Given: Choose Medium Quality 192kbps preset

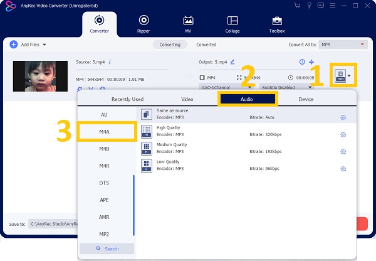Looking at the screenshot, I should [247, 149].
